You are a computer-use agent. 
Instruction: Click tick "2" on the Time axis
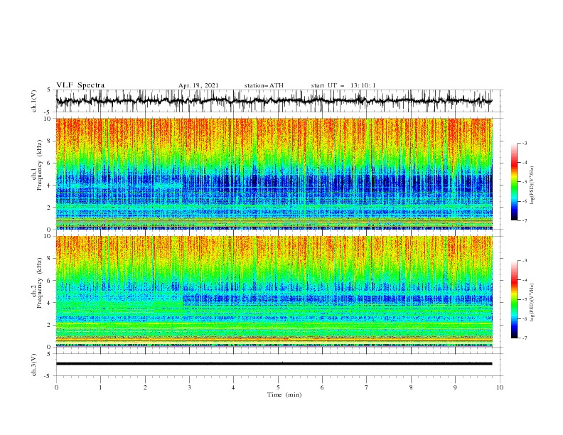point(145,387)
